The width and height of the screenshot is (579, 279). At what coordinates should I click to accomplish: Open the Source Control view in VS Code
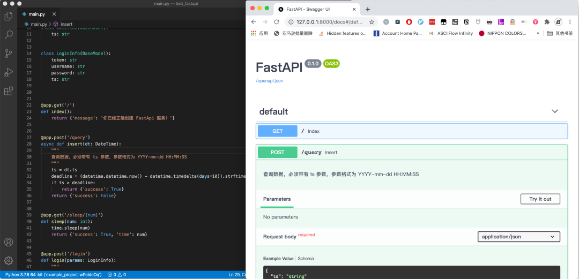(8, 54)
